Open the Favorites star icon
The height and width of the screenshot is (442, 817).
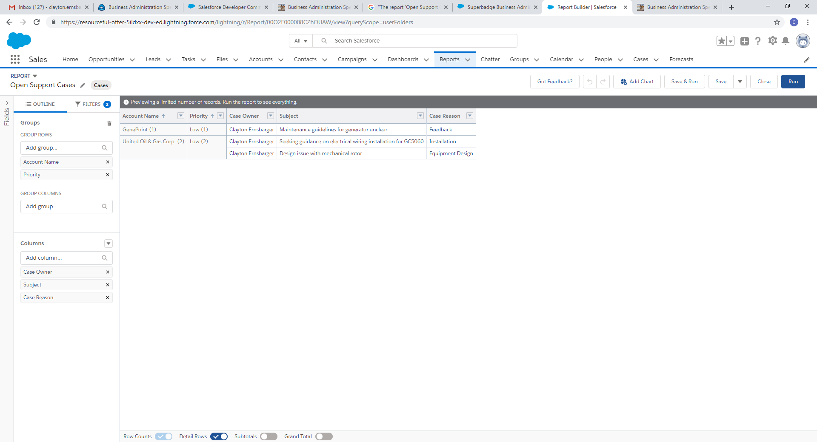pyautogui.click(x=722, y=41)
